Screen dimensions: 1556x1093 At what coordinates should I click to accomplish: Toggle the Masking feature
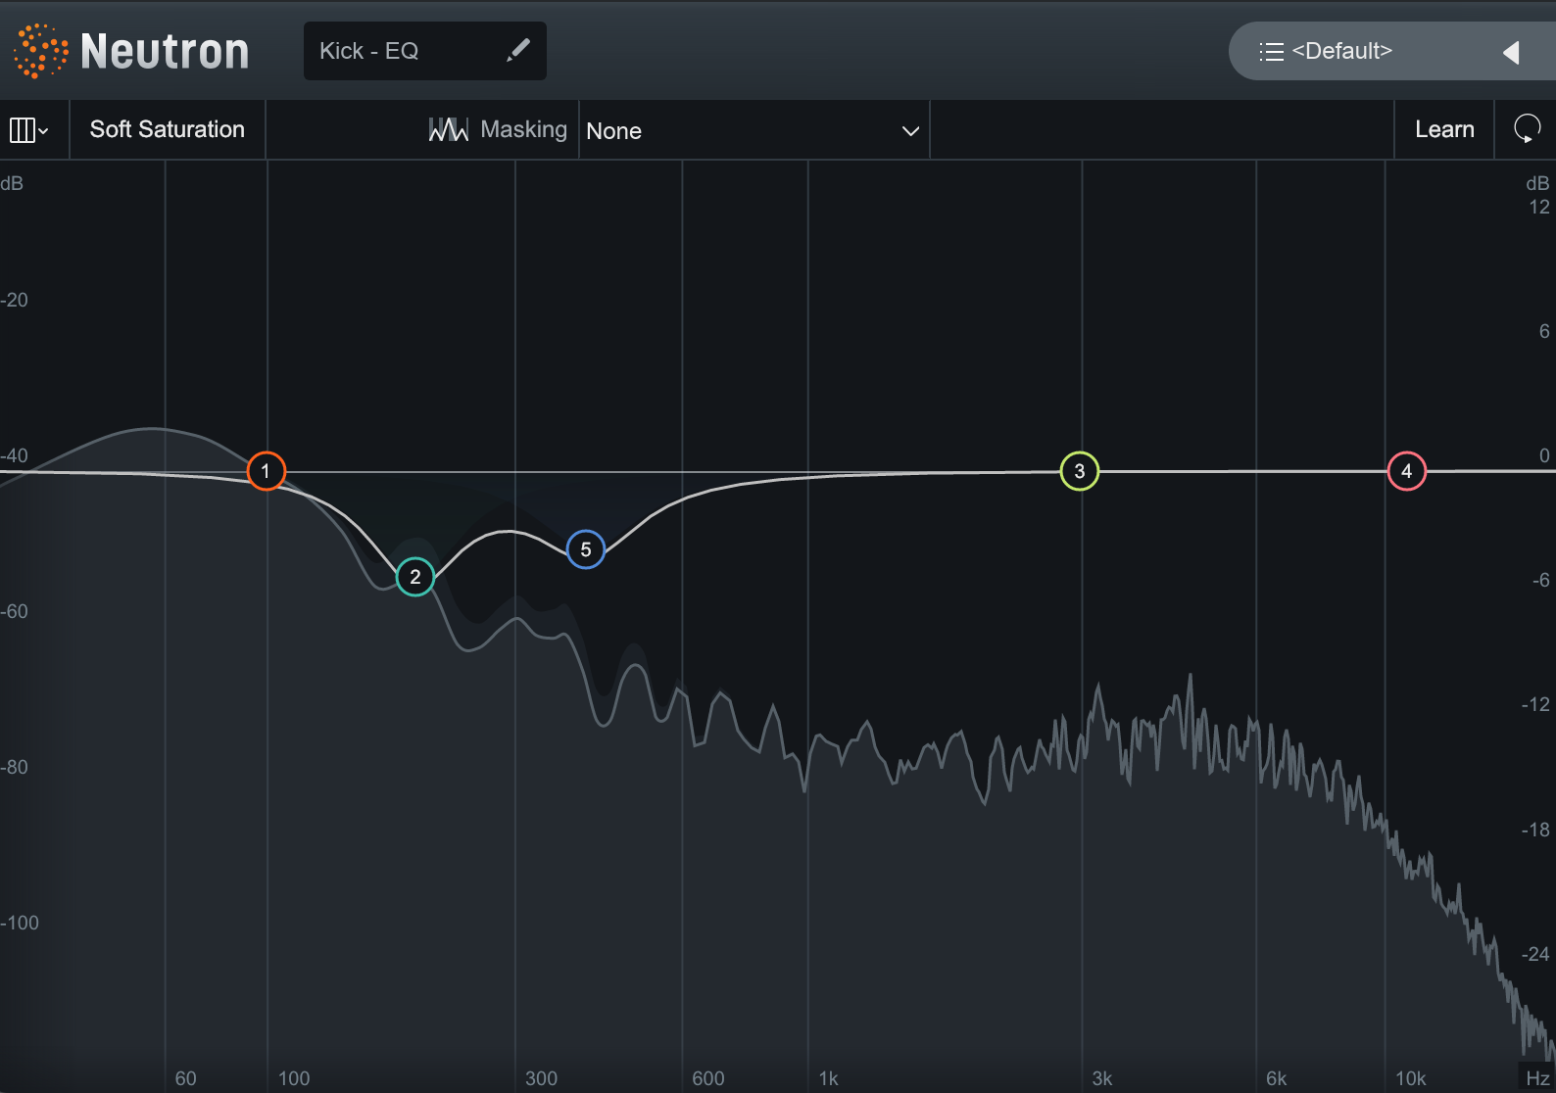pos(523,129)
